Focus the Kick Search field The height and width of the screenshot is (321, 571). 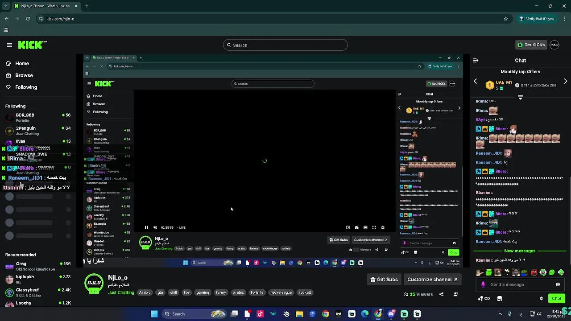pyautogui.click(x=285, y=45)
